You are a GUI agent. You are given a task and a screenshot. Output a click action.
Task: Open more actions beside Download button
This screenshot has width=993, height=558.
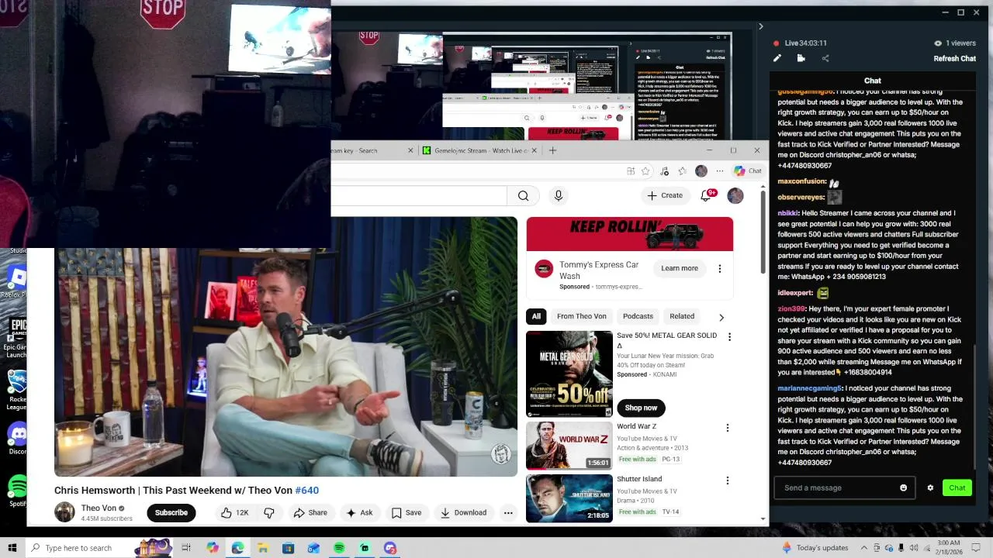508,512
